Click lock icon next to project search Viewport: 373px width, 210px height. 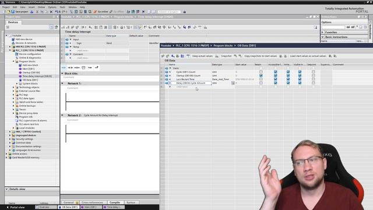184,12
